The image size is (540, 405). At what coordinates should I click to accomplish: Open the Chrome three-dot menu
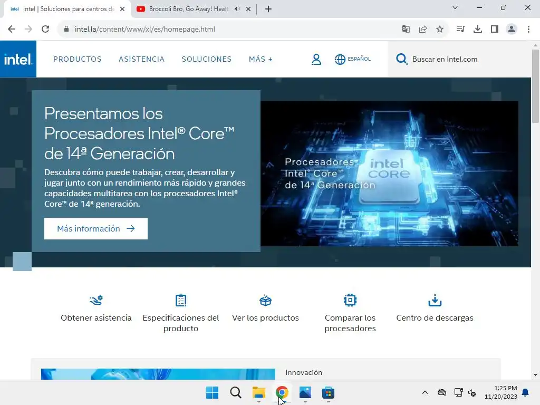pos(528,30)
